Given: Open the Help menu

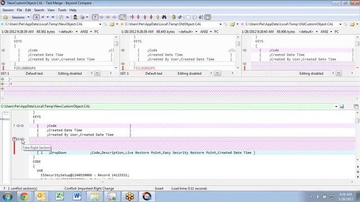Looking at the screenshot, I should [73, 10].
